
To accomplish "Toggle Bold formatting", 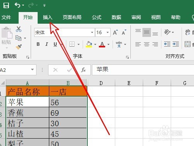I will click(38, 44).
